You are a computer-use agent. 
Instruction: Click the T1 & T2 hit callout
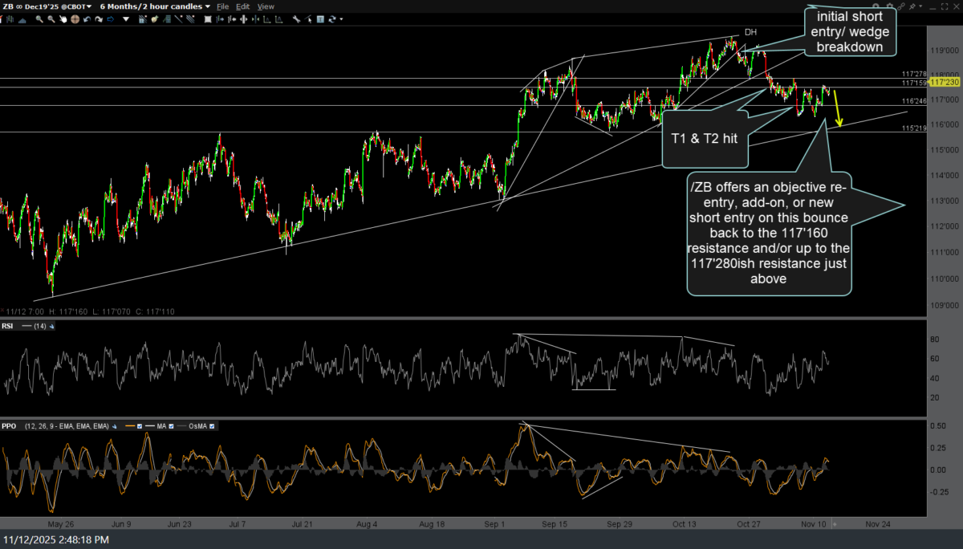(x=705, y=138)
